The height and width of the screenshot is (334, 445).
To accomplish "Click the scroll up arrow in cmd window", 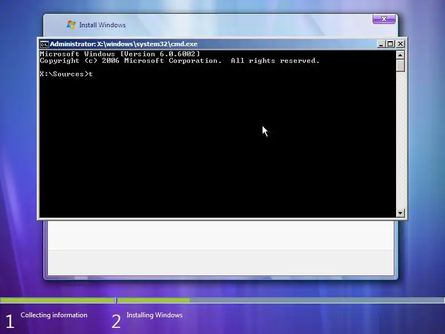I will 400,55.
